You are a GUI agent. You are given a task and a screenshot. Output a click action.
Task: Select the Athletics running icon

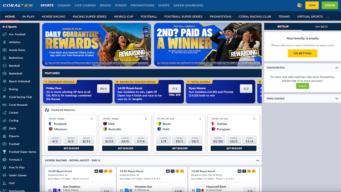4,42
